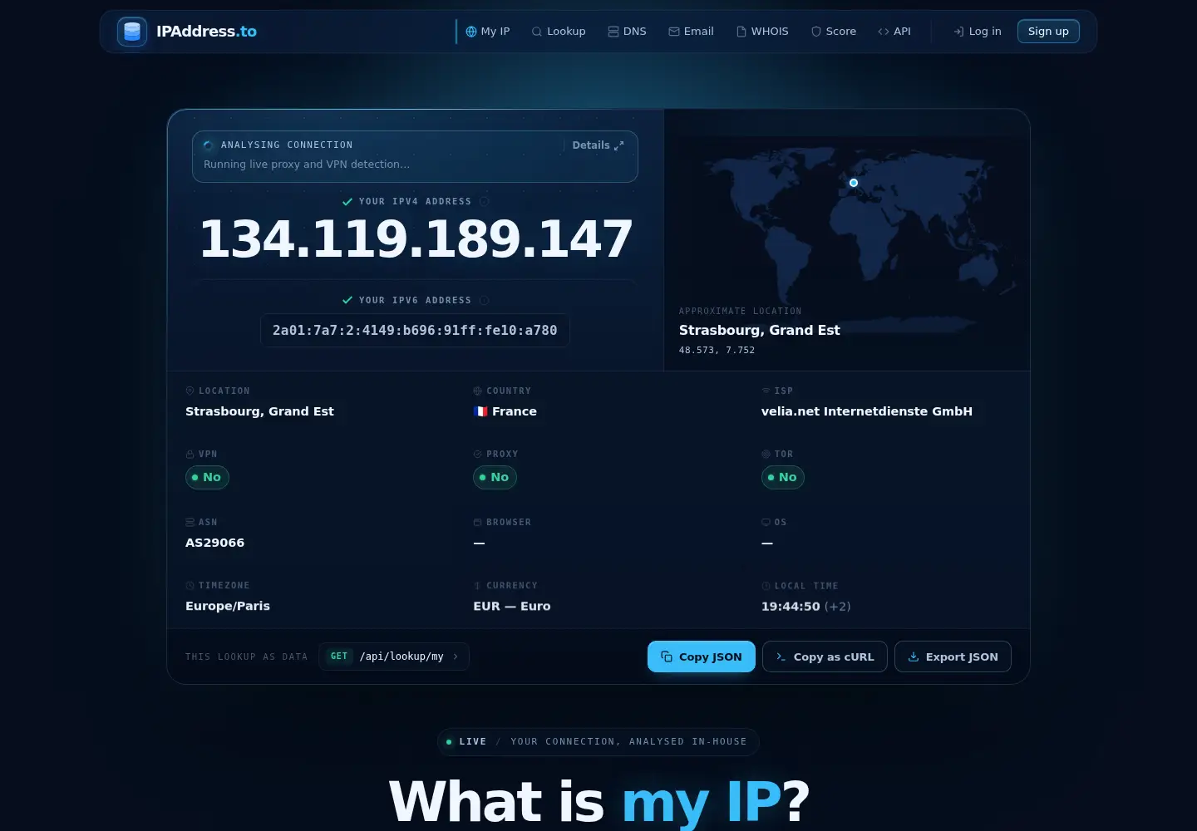Navigate to WHOIS
This screenshot has width=1197, height=831.
coord(762,32)
